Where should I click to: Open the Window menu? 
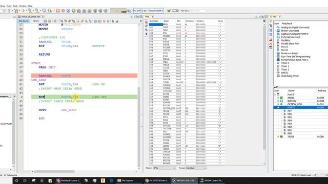[23, 6]
